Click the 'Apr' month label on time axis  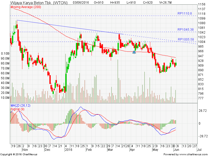point(132,150)
